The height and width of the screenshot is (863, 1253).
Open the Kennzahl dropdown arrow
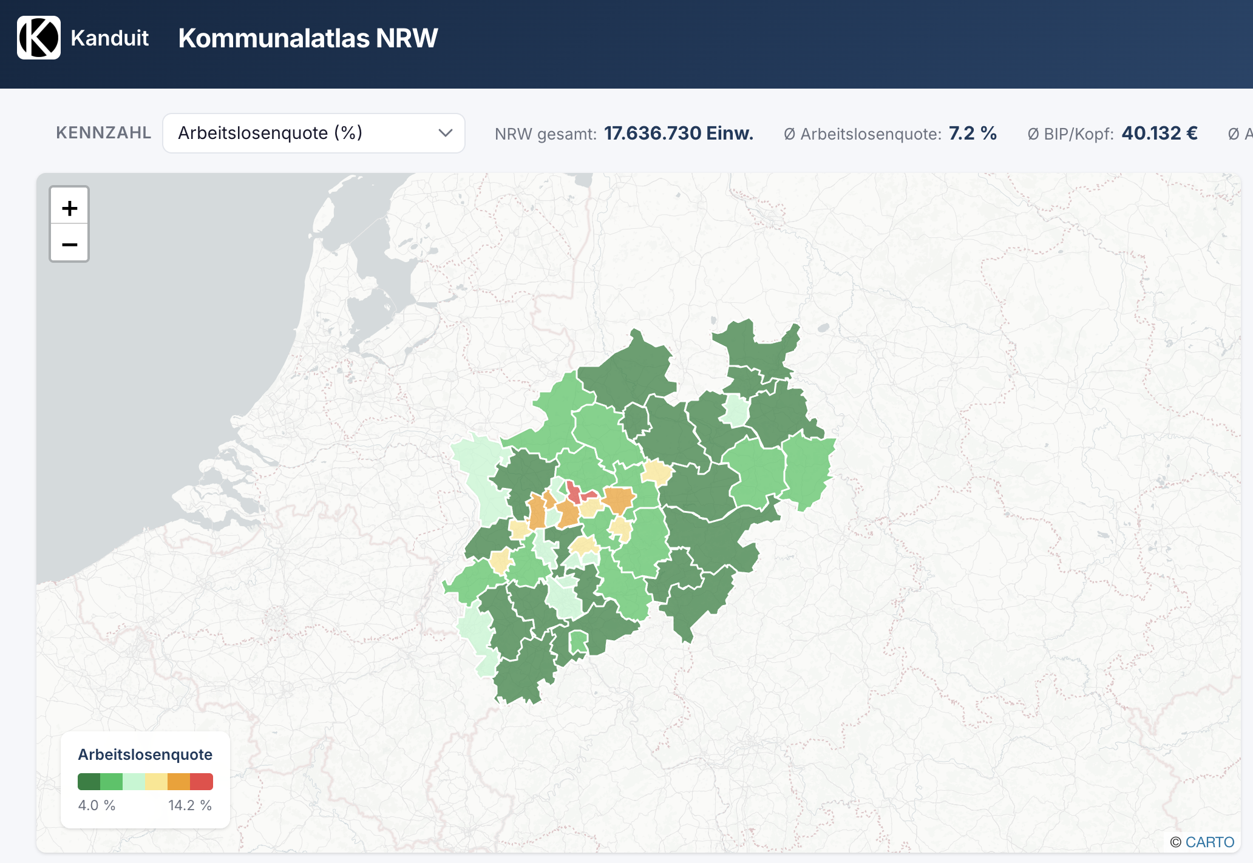pyautogui.click(x=446, y=133)
